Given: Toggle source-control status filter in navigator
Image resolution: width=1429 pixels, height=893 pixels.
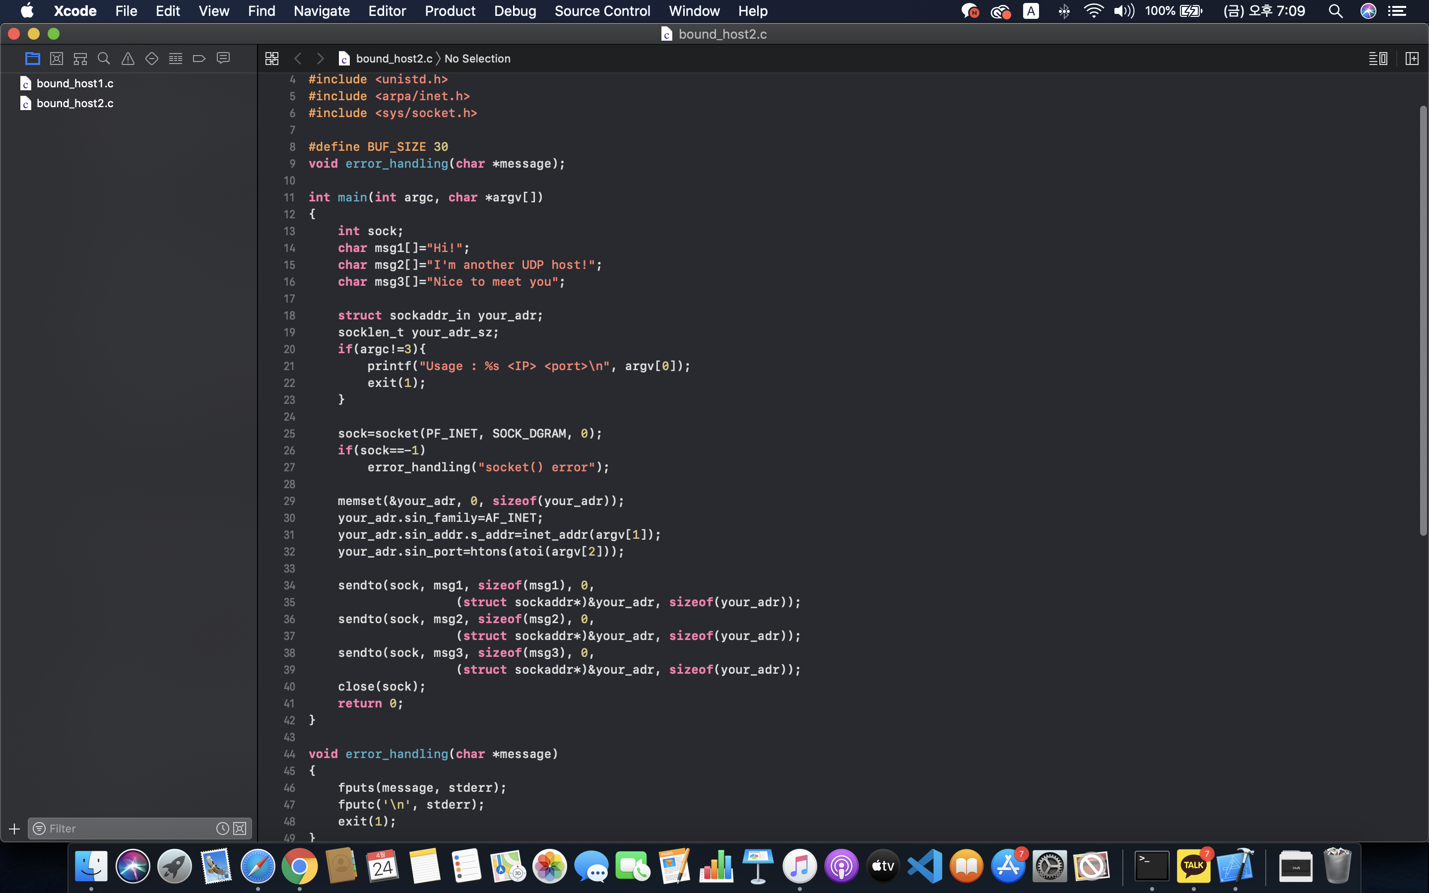Looking at the screenshot, I should tap(240, 829).
